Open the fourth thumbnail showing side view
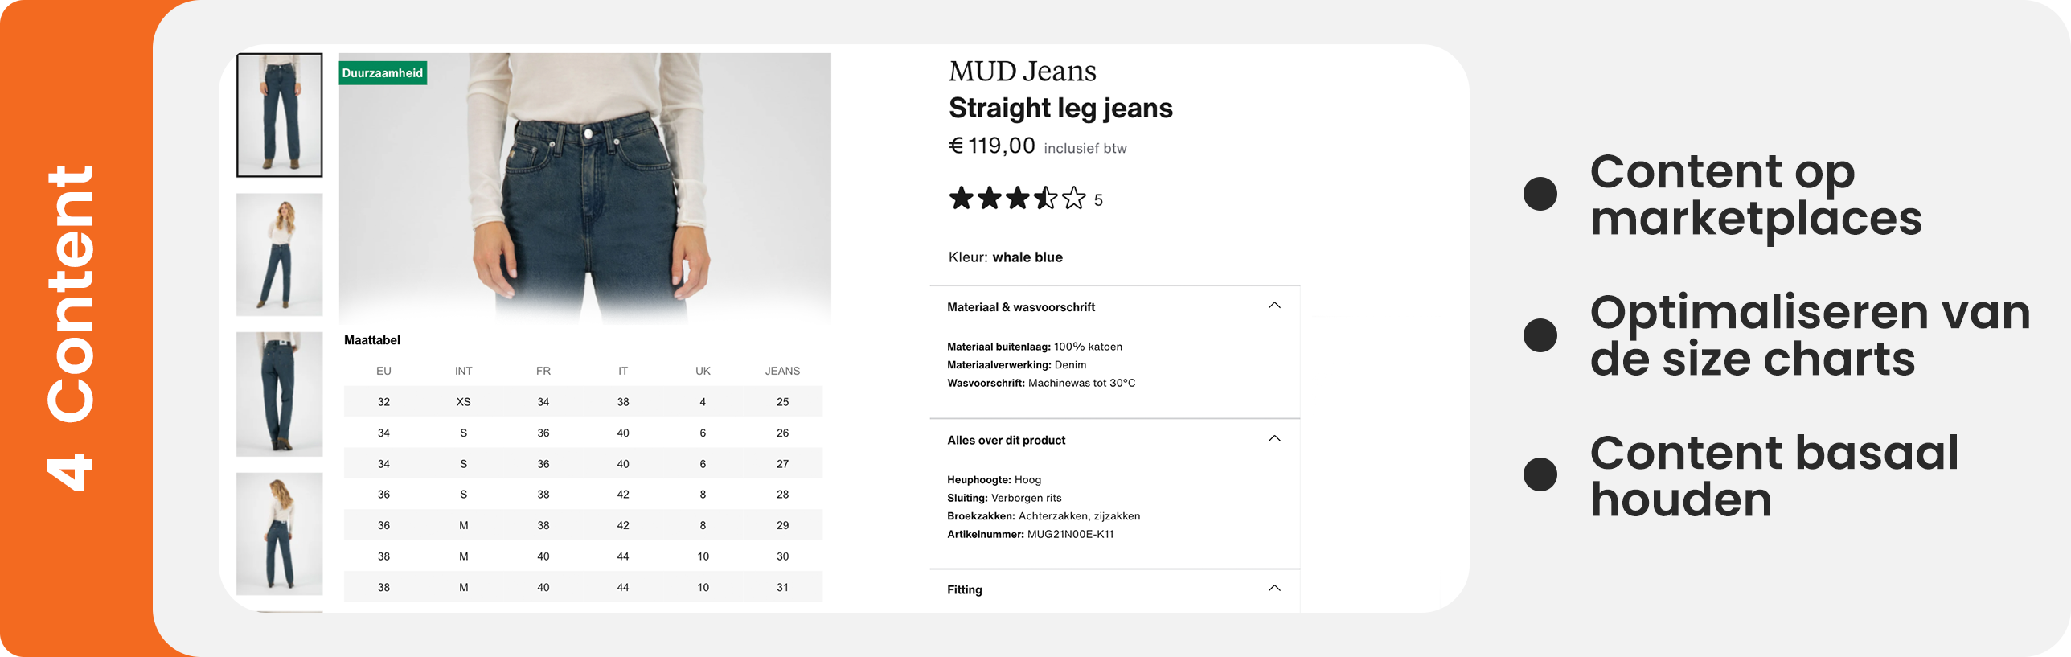The width and height of the screenshot is (2071, 657). [279, 534]
